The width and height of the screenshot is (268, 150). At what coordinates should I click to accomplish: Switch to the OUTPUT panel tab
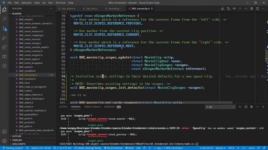coord(63,107)
